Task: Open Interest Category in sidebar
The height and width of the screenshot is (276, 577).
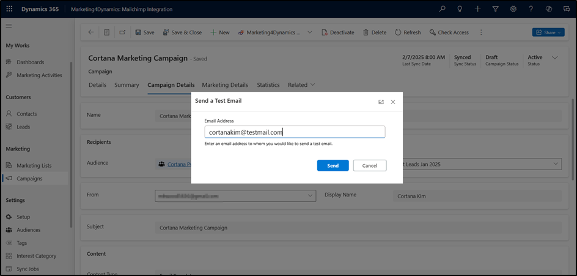Action: tap(35, 256)
